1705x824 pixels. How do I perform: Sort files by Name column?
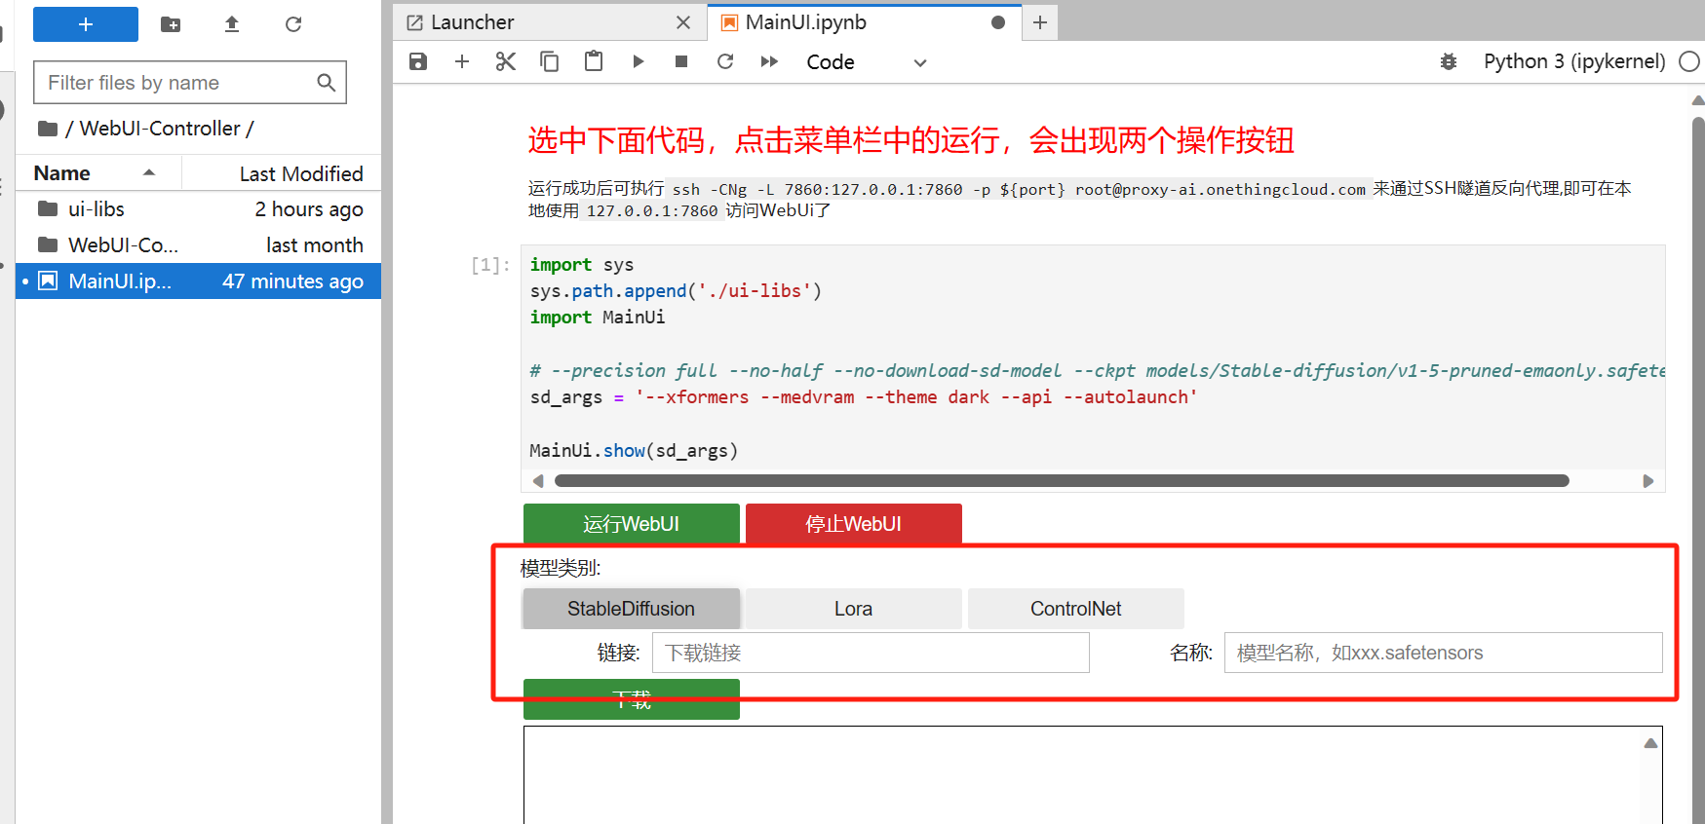[x=97, y=173]
